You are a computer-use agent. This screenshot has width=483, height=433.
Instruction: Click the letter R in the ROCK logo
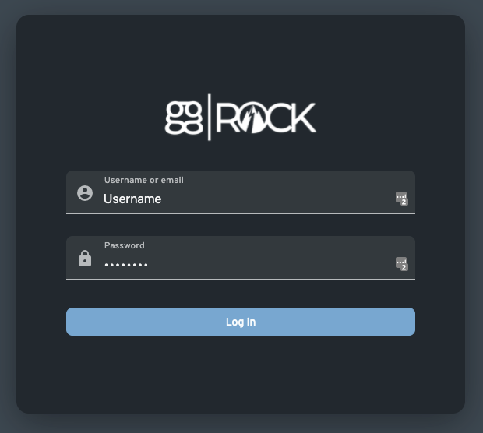228,118
